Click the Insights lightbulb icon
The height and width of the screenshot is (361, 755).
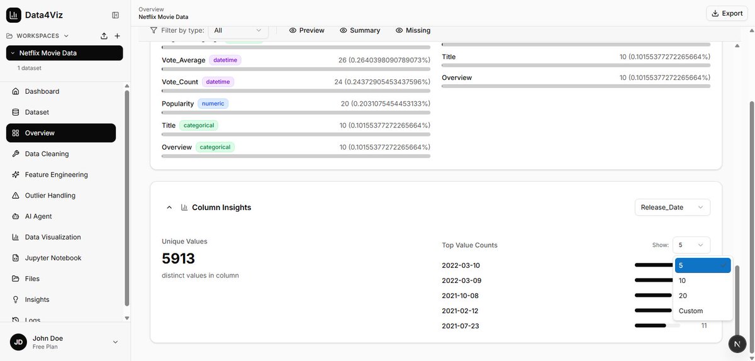[16, 299]
